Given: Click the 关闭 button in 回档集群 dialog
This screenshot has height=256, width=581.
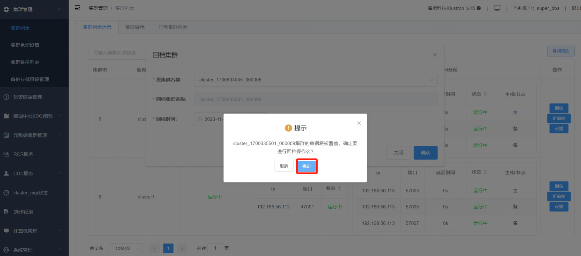Looking at the screenshot, I should pyautogui.click(x=398, y=153).
